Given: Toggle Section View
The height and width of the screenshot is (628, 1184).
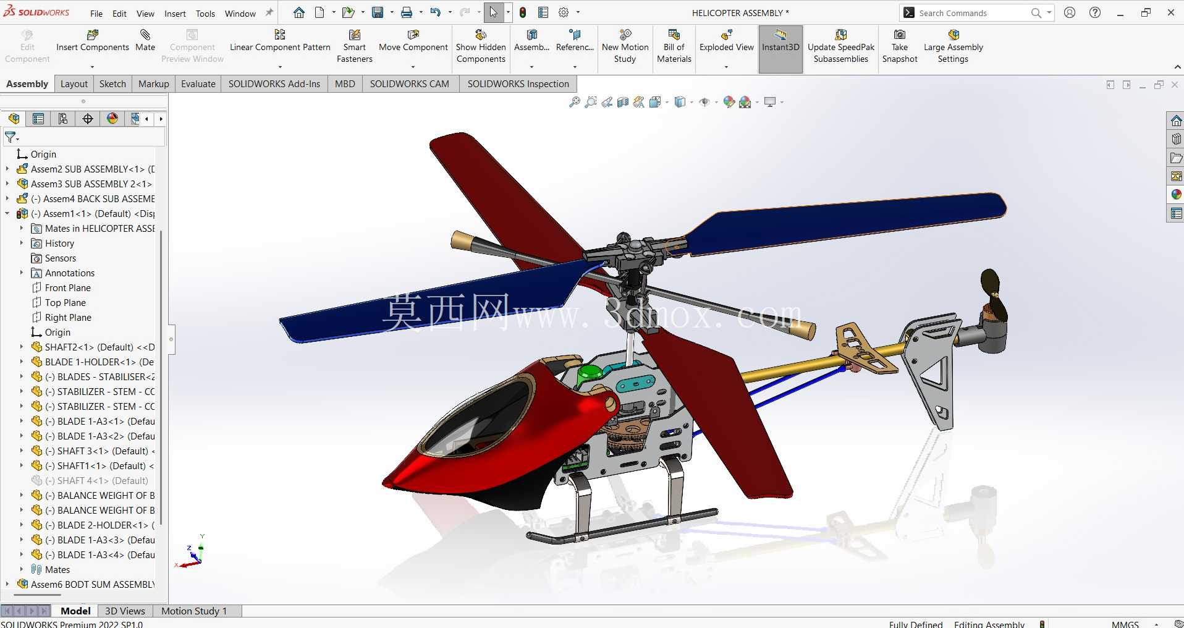Looking at the screenshot, I should (x=623, y=102).
